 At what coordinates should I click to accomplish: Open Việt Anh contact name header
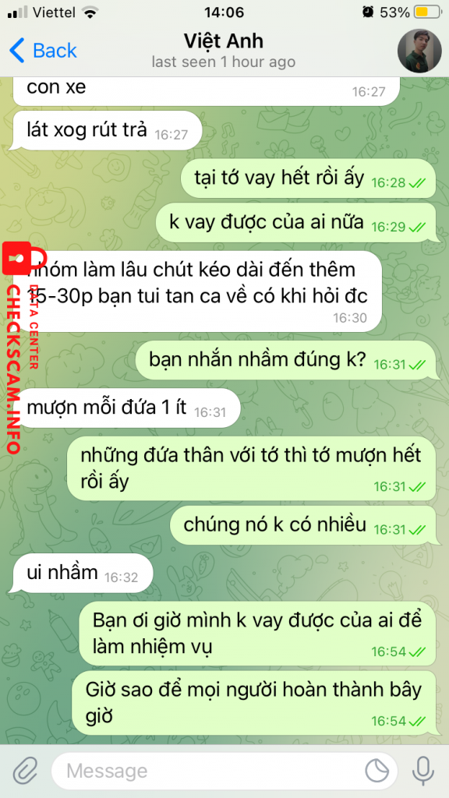pyautogui.click(x=224, y=41)
